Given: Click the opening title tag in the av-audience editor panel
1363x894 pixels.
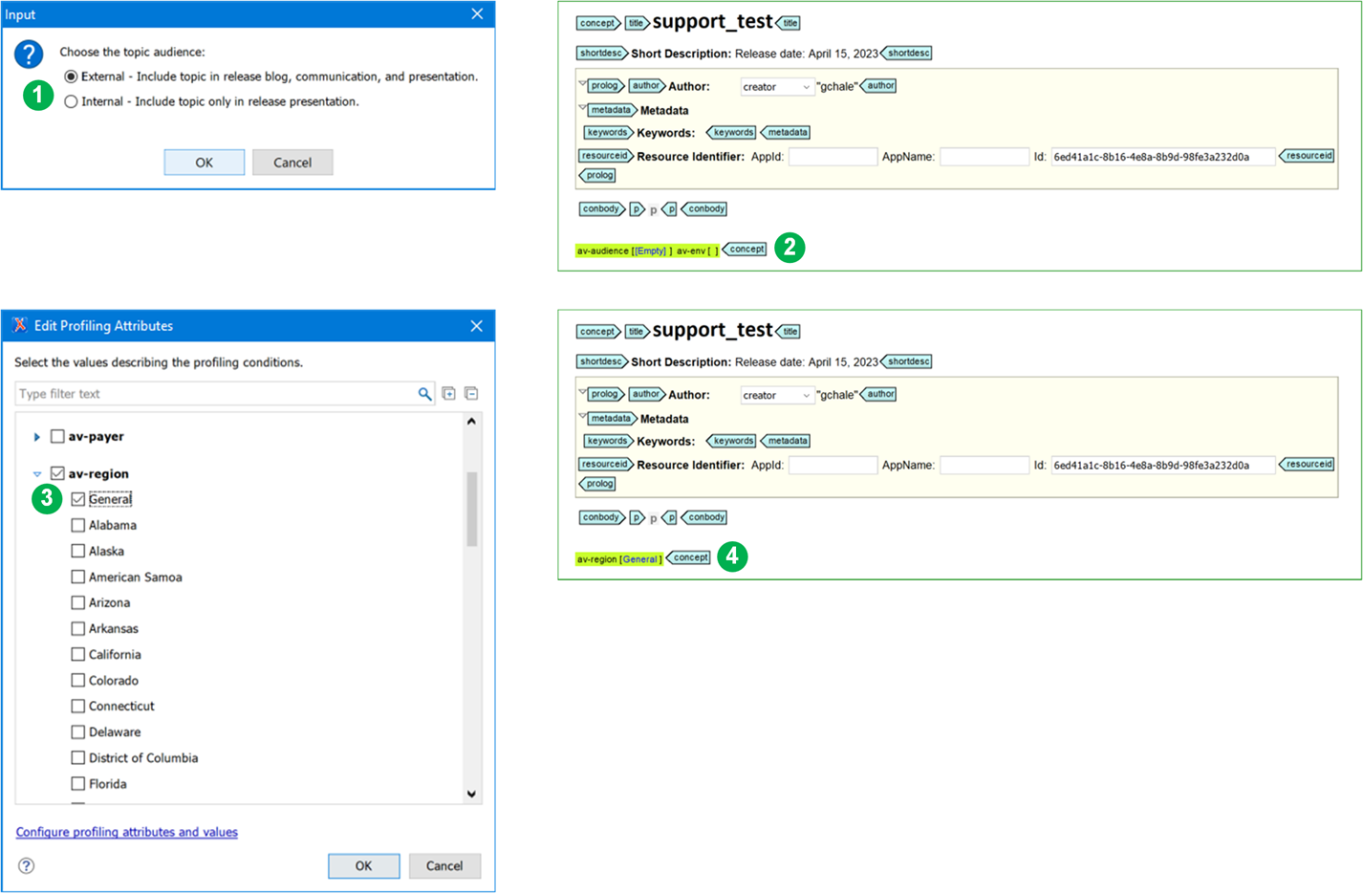Looking at the screenshot, I should (637, 23).
